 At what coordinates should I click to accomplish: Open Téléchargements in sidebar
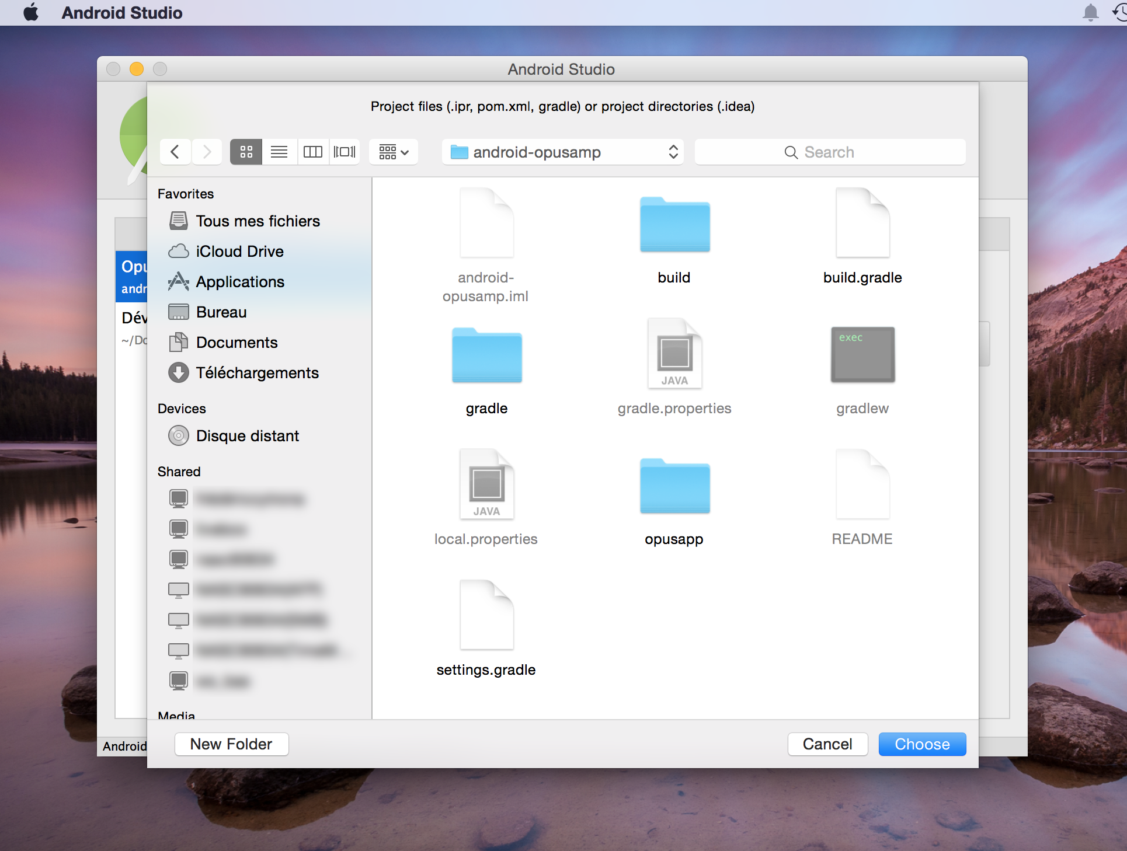point(257,373)
